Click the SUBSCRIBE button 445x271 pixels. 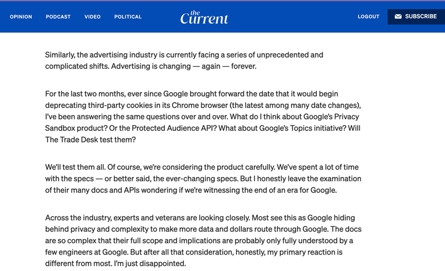coord(416,16)
